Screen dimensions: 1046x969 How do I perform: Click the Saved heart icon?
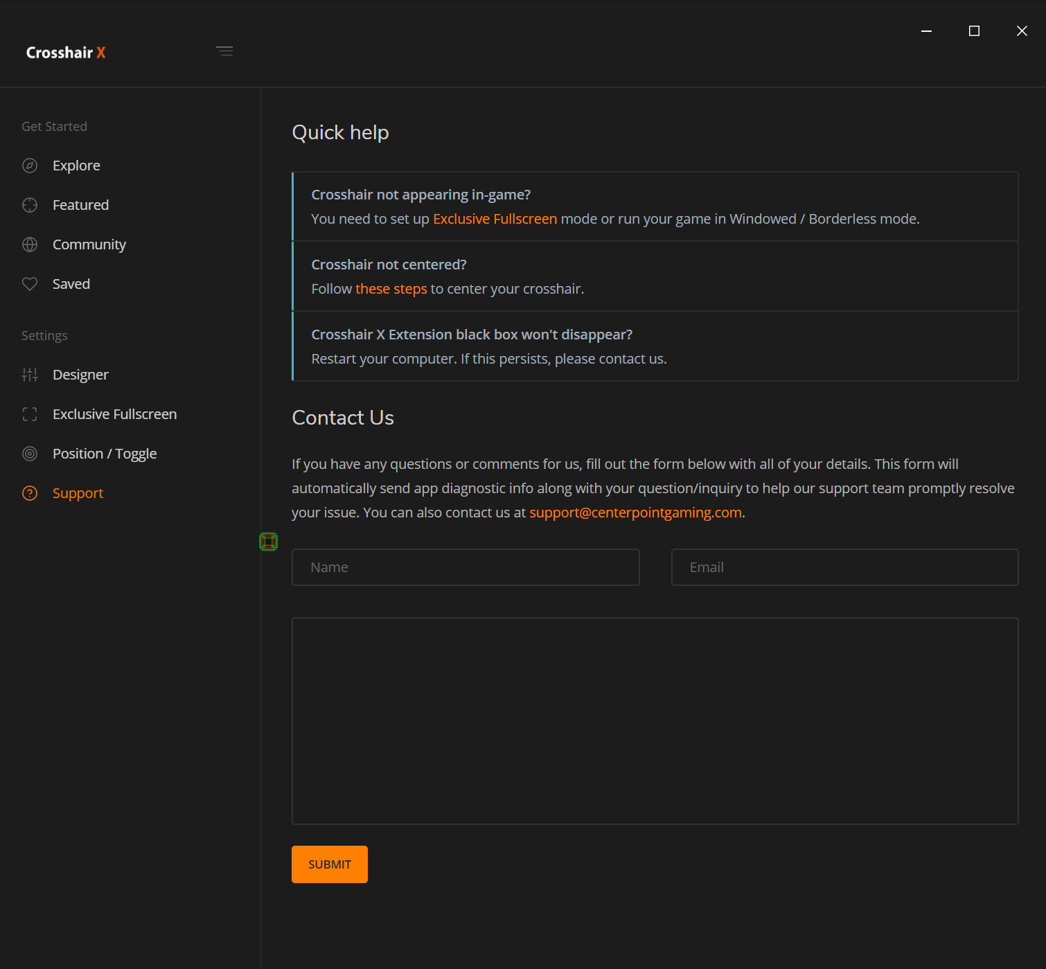click(30, 284)
